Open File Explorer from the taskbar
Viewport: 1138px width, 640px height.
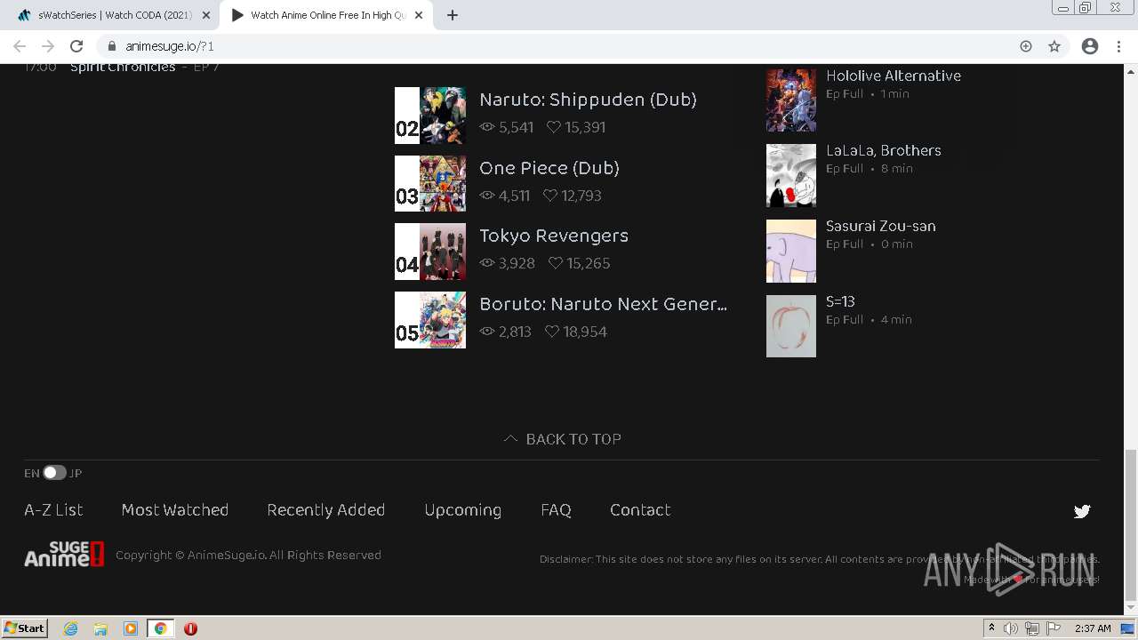pos(100,628)
